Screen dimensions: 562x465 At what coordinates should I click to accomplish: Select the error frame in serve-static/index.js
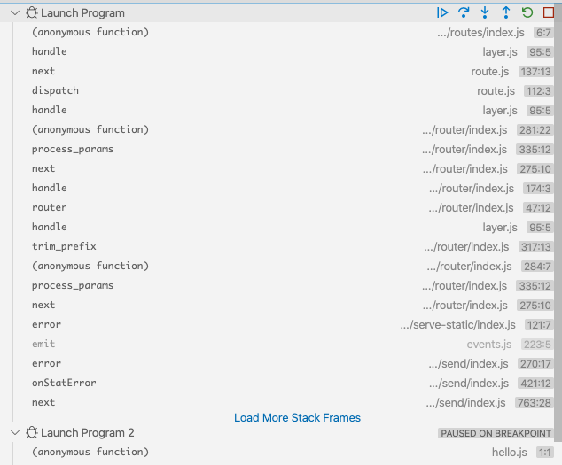coord(46,324)
